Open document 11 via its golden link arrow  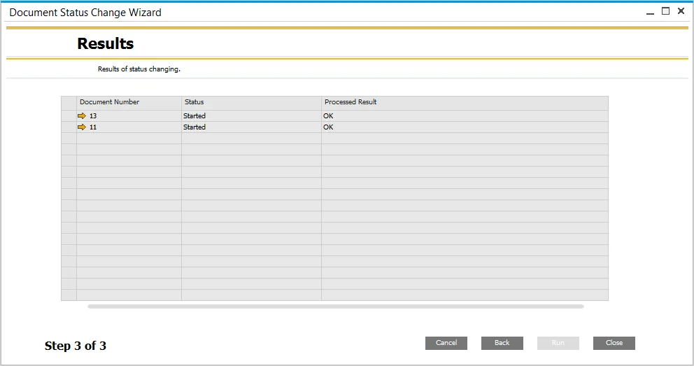(82, 127)
